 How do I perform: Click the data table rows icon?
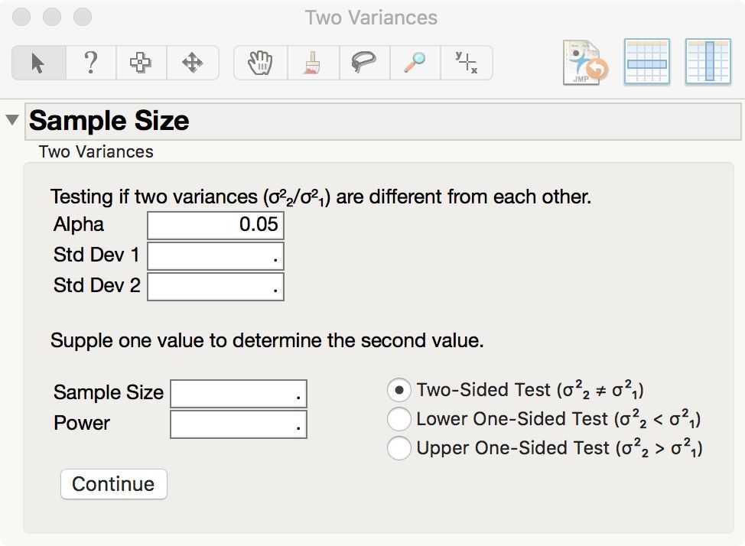[x=647, y=62]
